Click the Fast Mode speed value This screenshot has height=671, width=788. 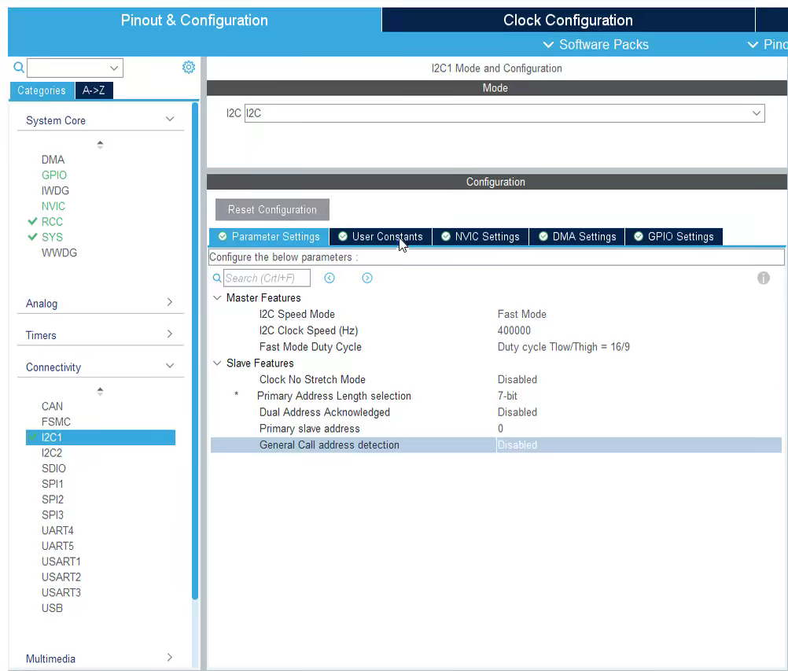point(521,314)
